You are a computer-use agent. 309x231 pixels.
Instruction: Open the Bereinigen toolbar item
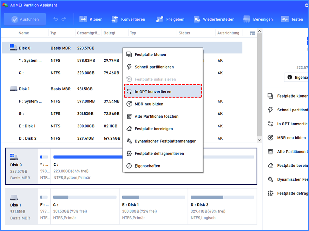pos(258,19)
